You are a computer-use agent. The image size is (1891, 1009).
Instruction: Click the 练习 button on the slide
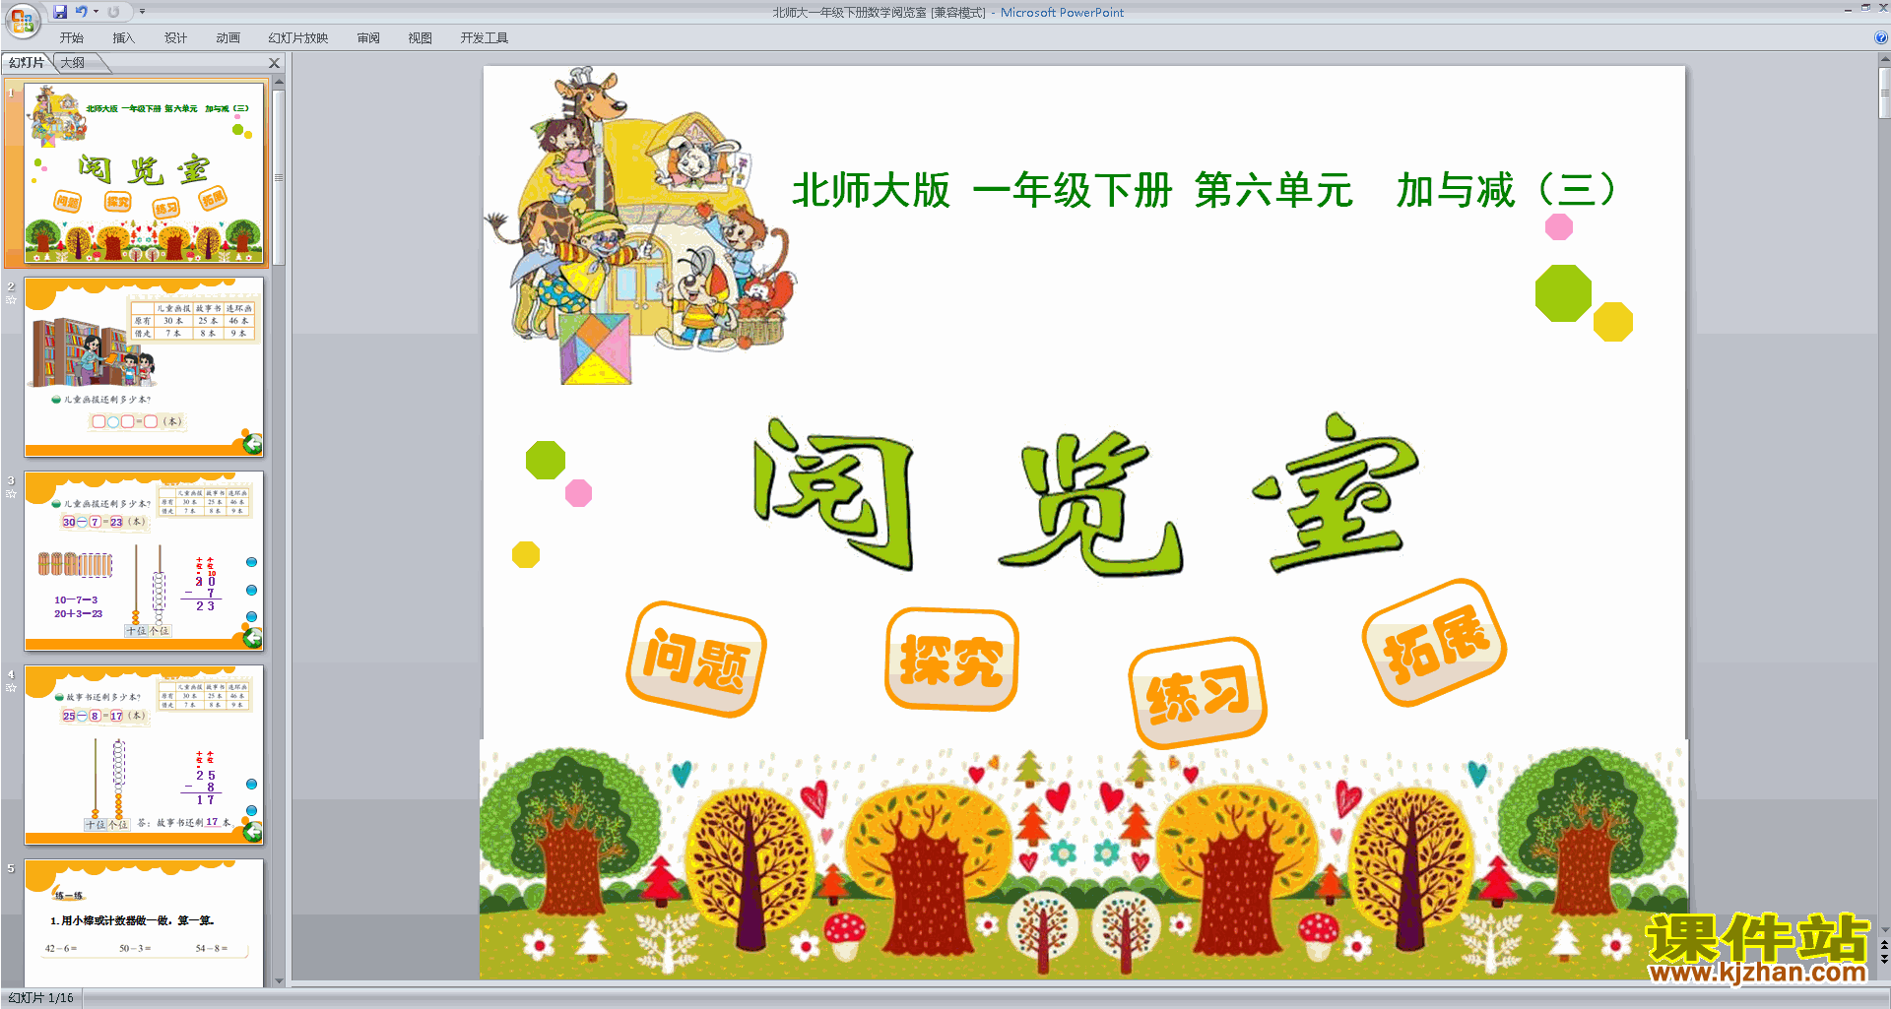1198,693
